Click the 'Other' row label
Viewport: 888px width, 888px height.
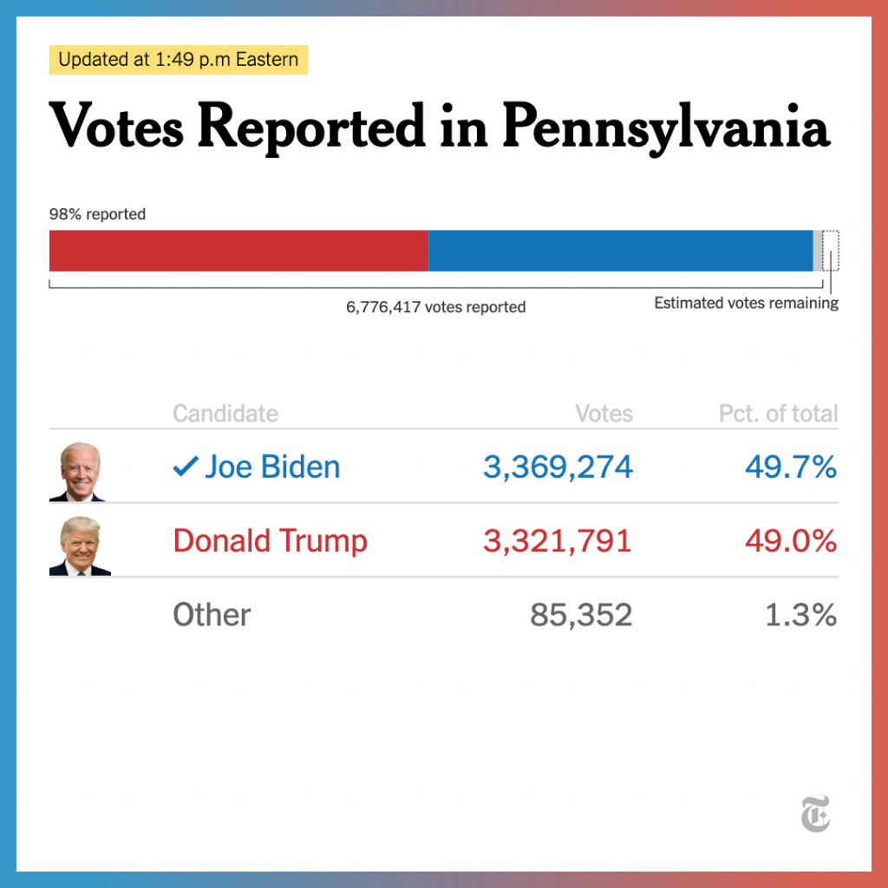[x=212, y=615]
